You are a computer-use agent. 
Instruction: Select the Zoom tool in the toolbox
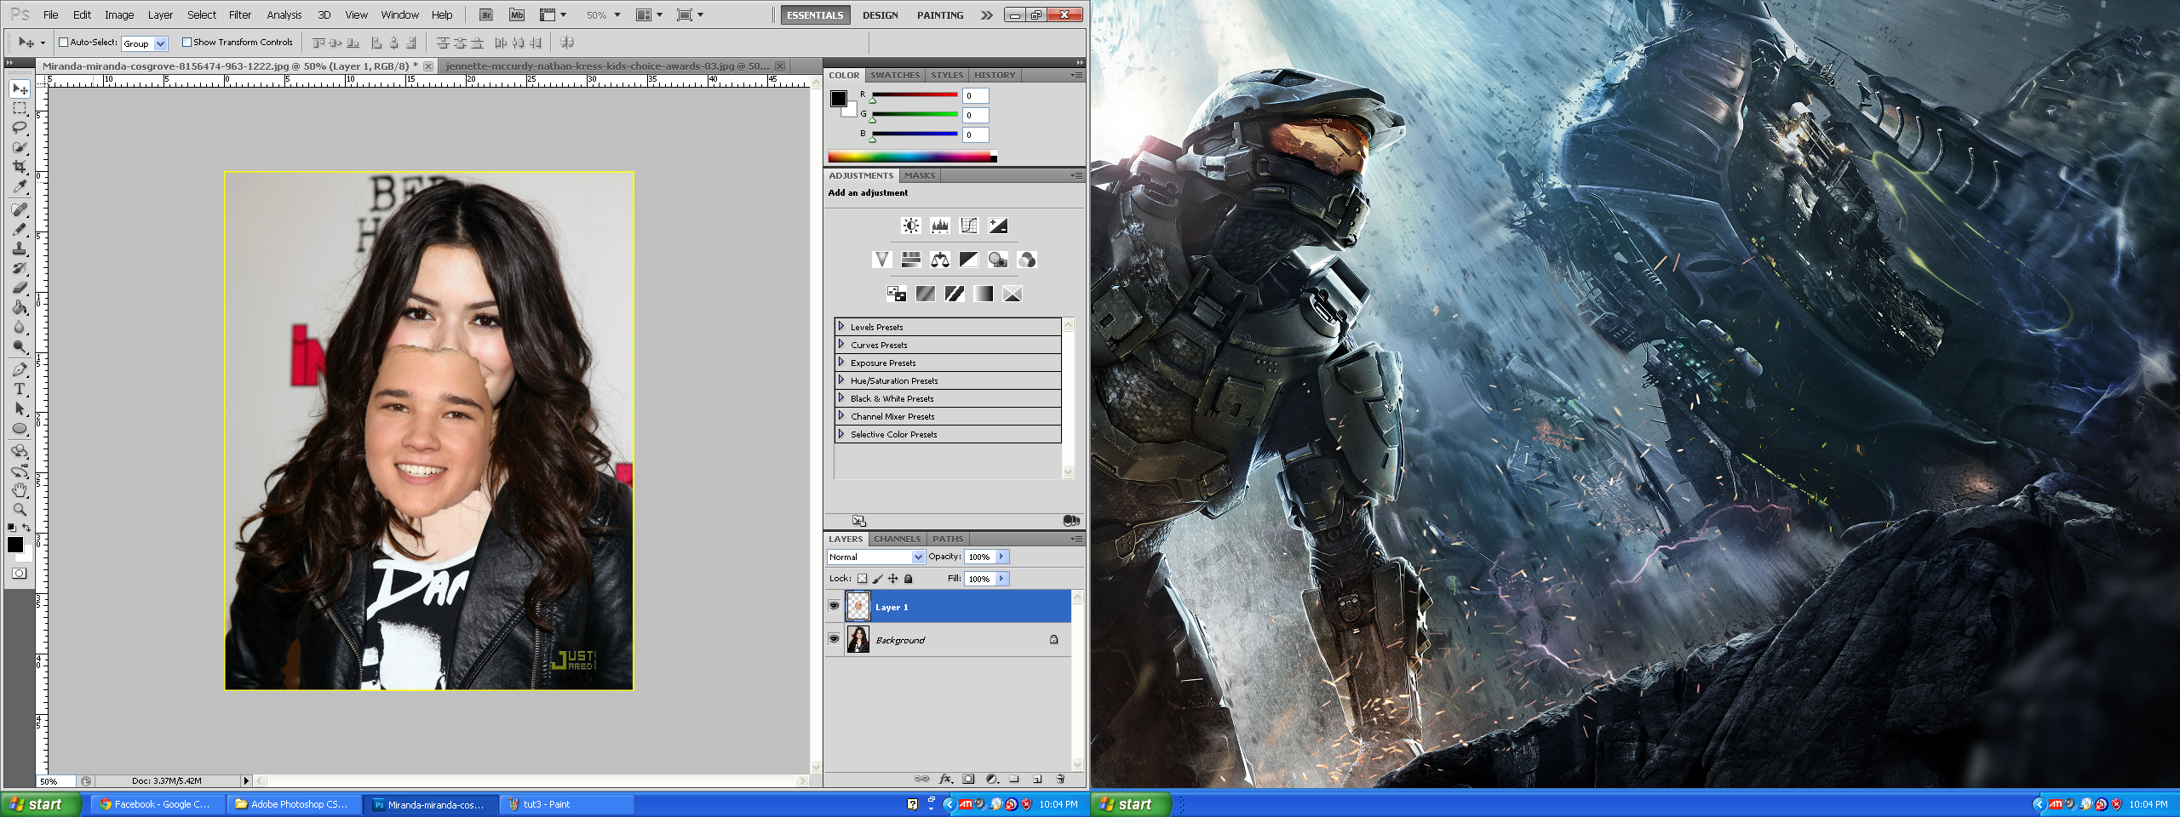point(20,510)
